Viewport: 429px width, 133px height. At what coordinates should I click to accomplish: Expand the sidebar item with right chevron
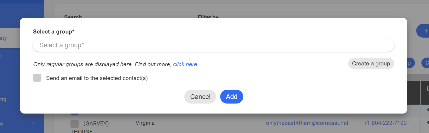tap(33, 124)
